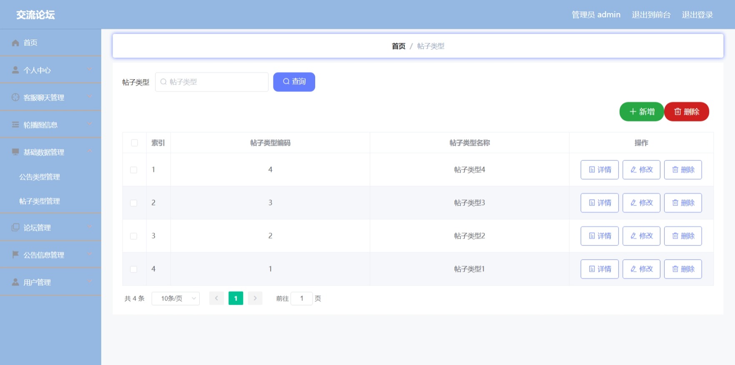Click the user icon beside 用户管理

point(15,282)
